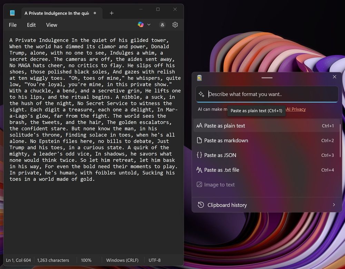
Task: Click the plain text 'AA' icon
Action: tap(199, 126)
